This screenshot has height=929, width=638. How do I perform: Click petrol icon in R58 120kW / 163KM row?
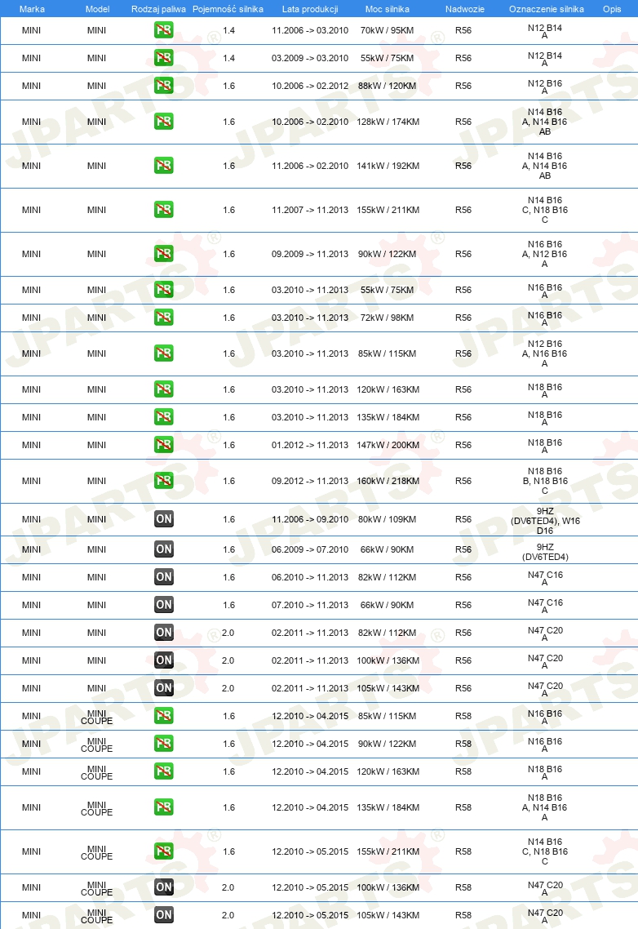(x=163, y=771)
